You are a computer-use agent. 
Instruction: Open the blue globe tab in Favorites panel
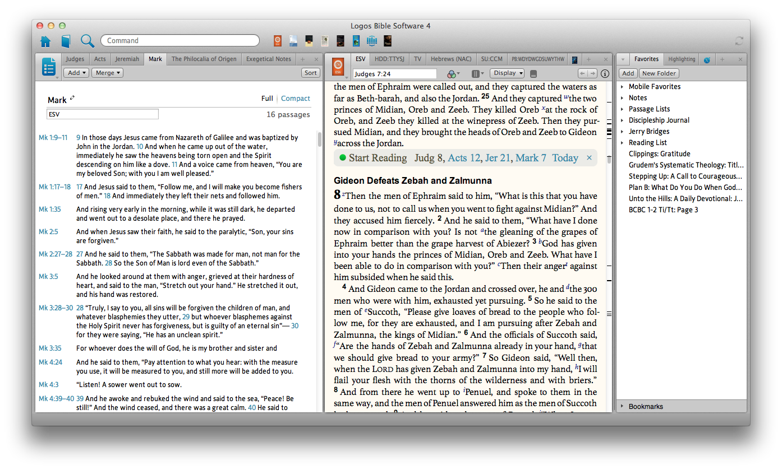coord(707,59)
